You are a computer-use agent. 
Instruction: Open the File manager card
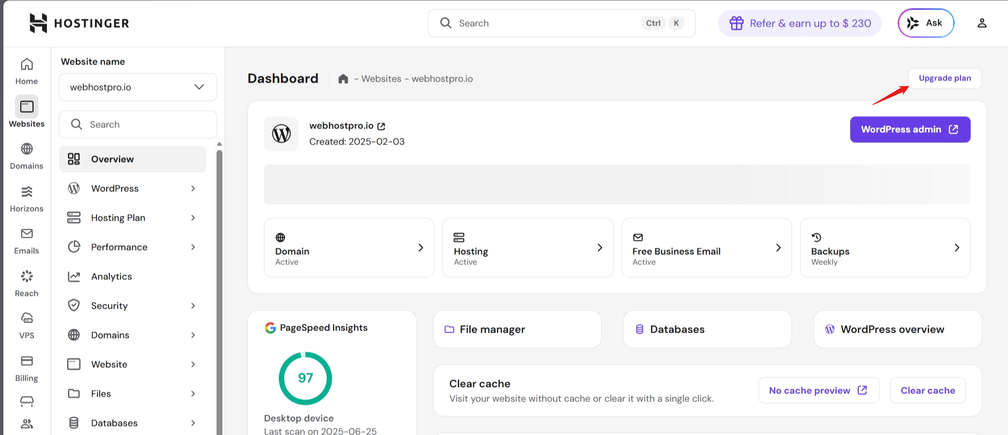coord(517,329)
